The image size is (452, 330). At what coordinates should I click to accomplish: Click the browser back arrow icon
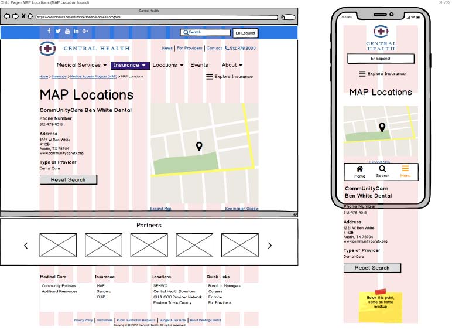pyautogui.click(x=6, y=16)
